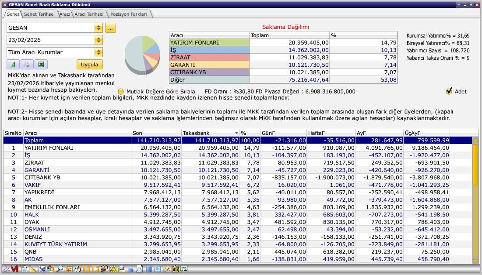Click the green 'A' font icon button

tap(13, 65)
